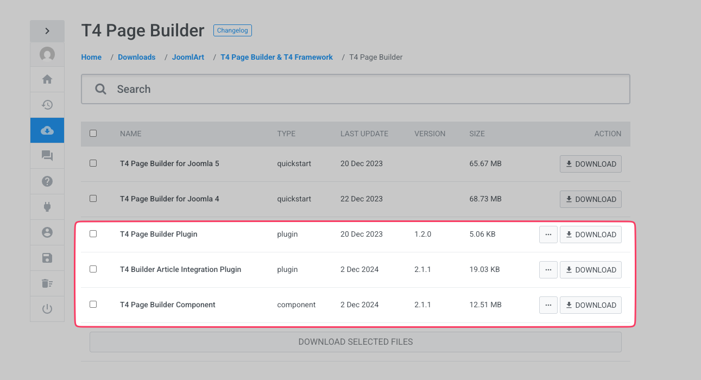Click 'T4 Page Builder Component' file name

[x=168, y=305]
